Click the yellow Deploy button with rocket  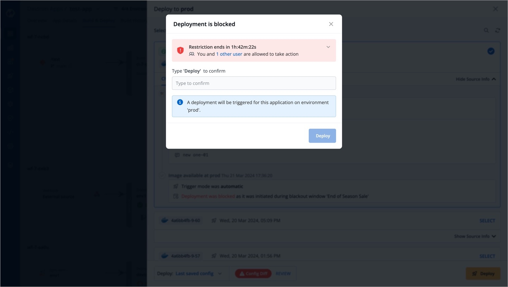point(483,274)
